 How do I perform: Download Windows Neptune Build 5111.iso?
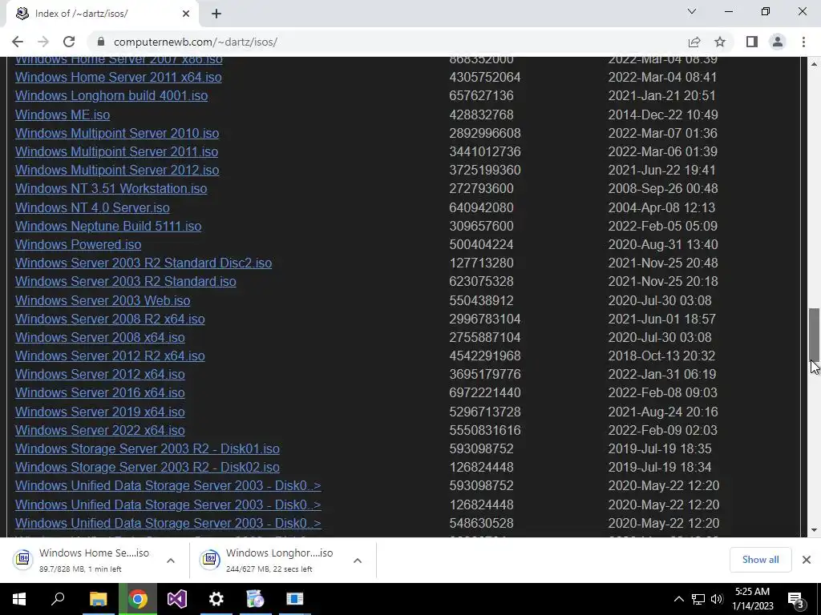108,226
